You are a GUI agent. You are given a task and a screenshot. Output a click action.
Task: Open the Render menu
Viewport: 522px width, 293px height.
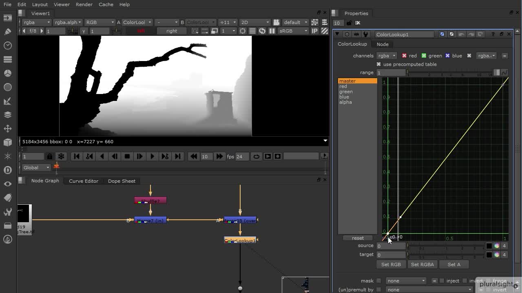(x=84, y=4)
